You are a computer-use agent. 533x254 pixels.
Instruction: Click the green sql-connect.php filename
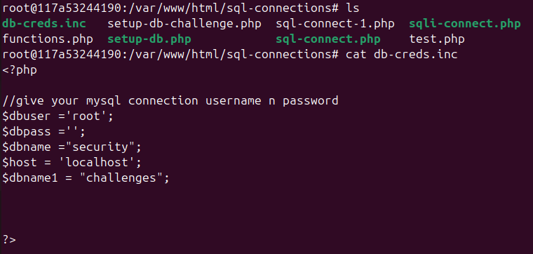(328, 39)
